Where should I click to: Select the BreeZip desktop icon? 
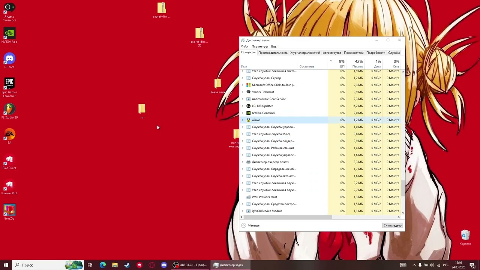tap(9, 212)
